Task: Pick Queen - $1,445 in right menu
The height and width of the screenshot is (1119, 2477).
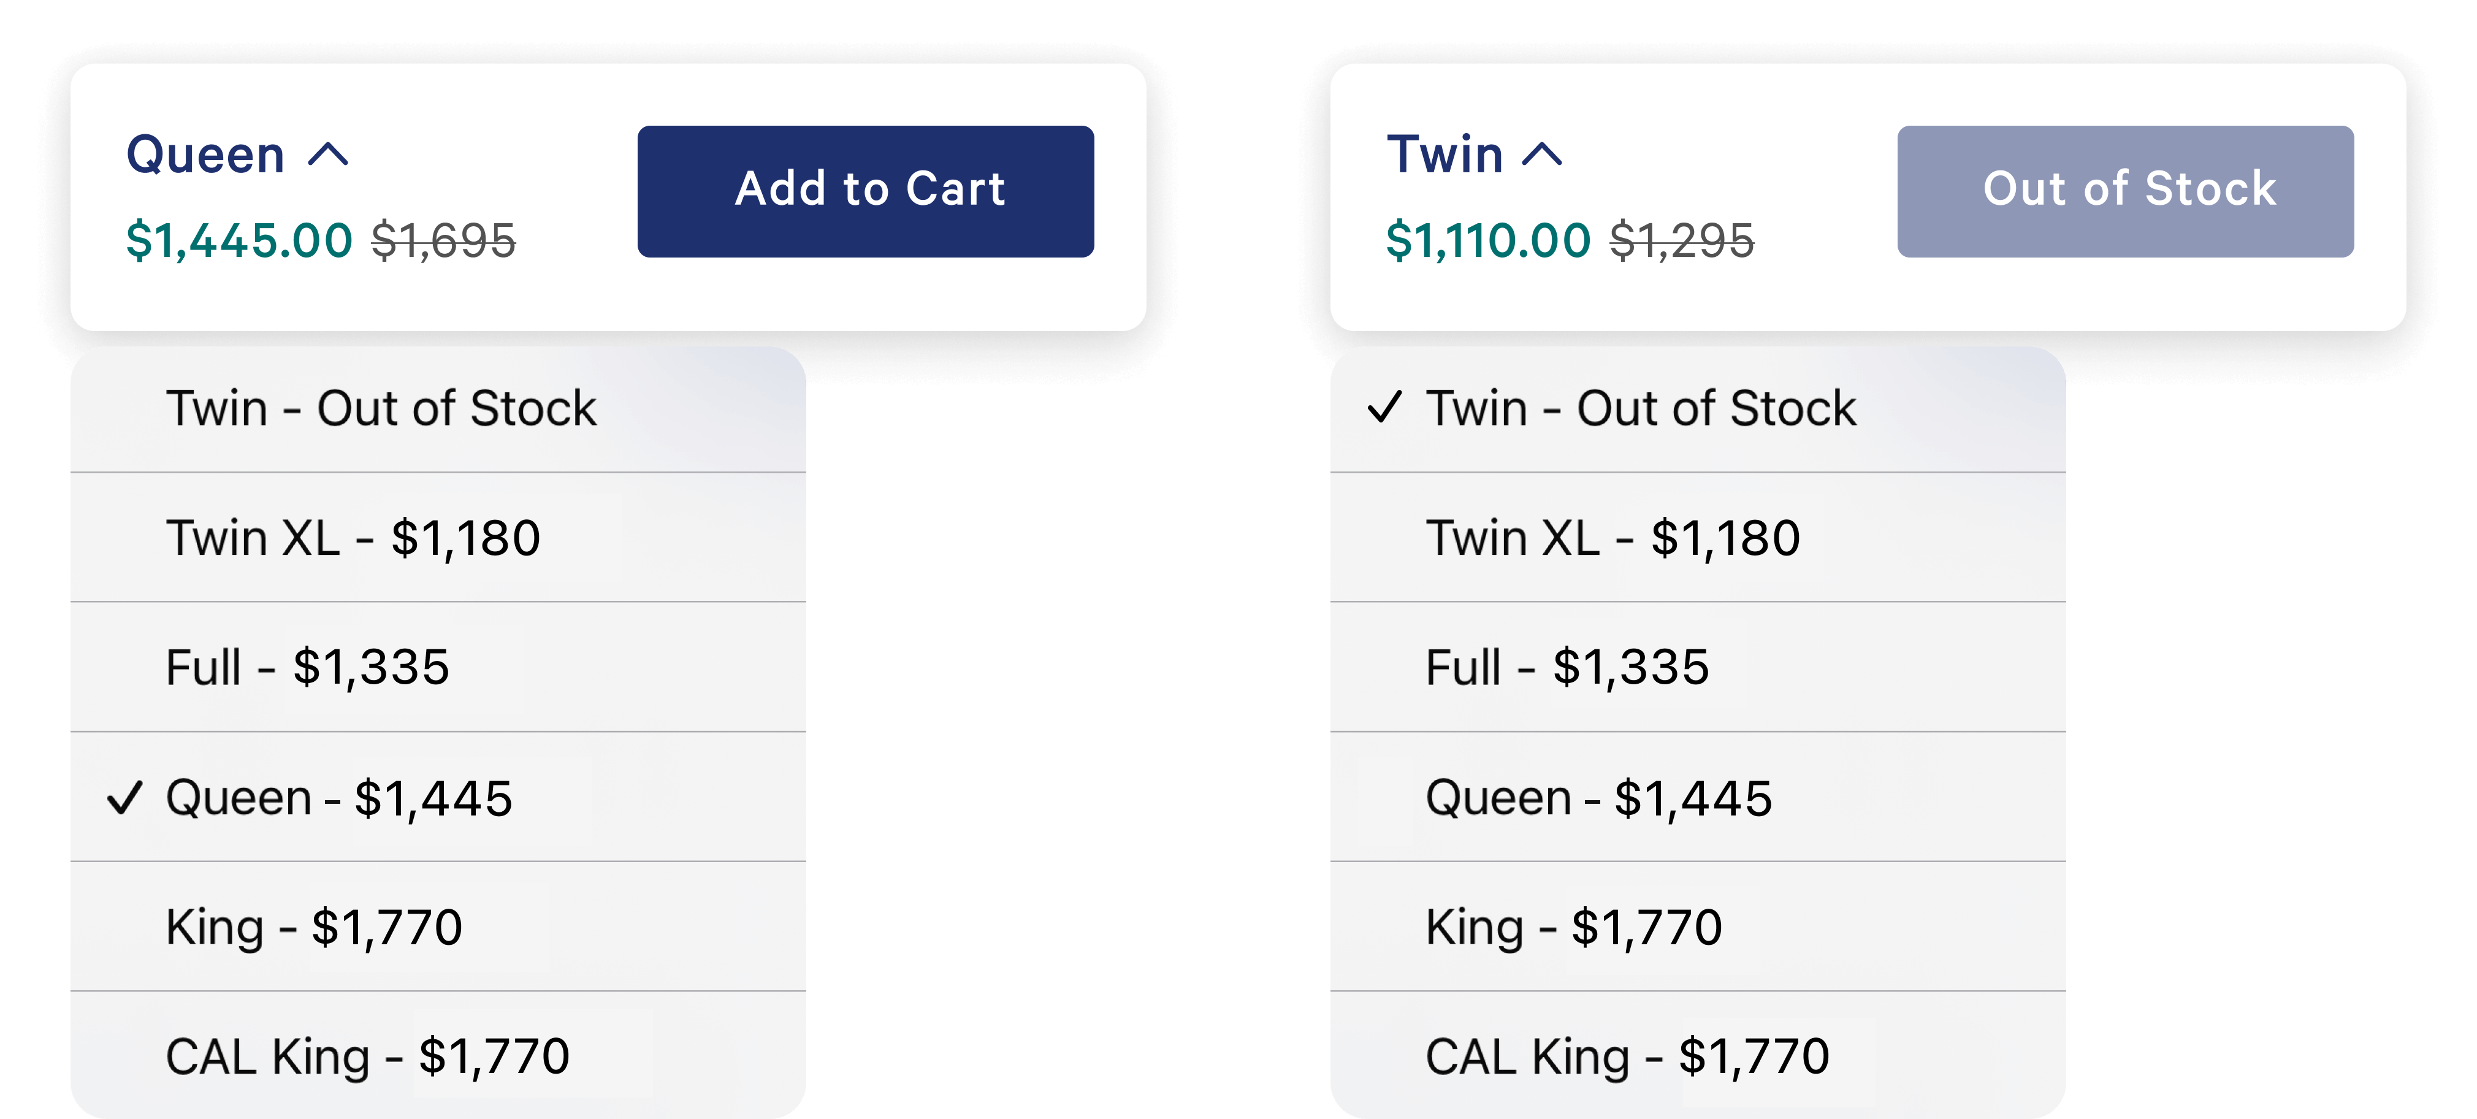Action: [x=1598, y=798]
